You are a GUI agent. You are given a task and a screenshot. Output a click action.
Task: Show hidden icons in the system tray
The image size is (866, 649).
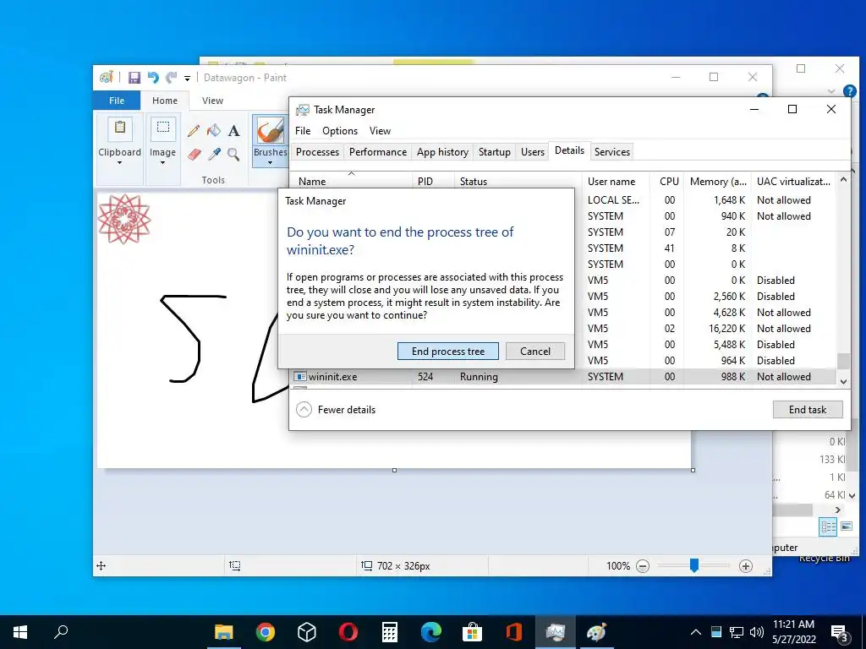(696, 632)
